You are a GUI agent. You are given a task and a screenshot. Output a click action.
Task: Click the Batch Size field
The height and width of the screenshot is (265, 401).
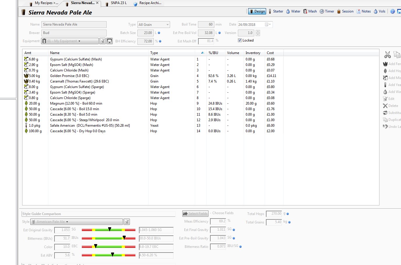(146, 33)
